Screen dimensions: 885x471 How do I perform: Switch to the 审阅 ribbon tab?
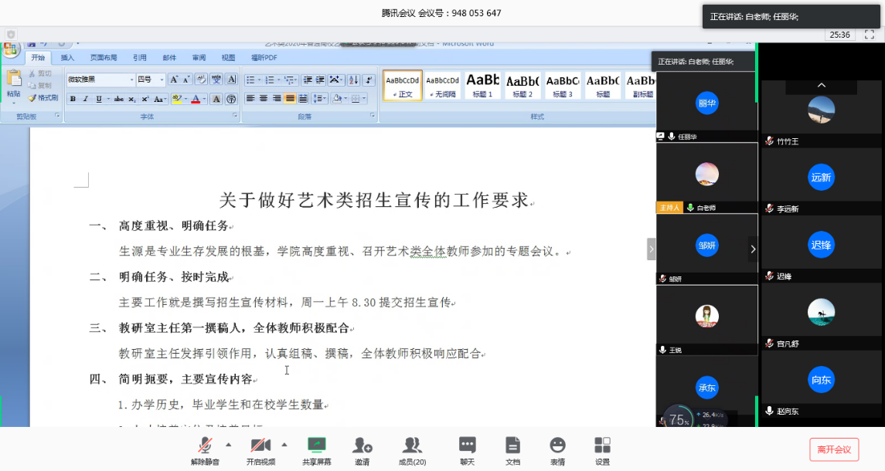point(199,58)
